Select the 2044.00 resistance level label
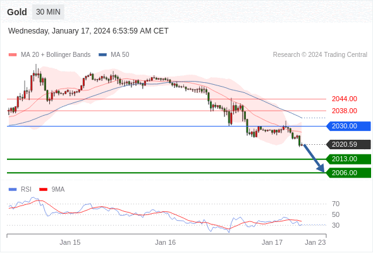Image resolution: width=373 pixels, height=253 pixels. tap(345, 99)
